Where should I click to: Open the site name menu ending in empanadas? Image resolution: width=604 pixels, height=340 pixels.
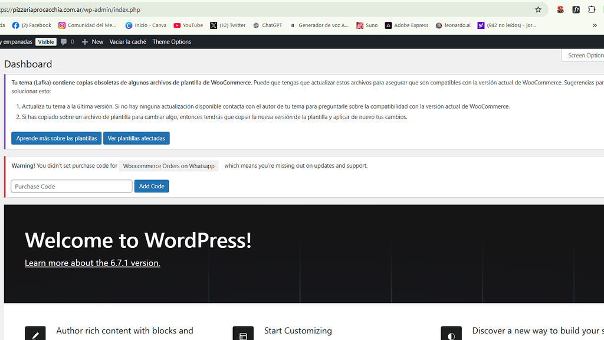click(x=16, y=42)
